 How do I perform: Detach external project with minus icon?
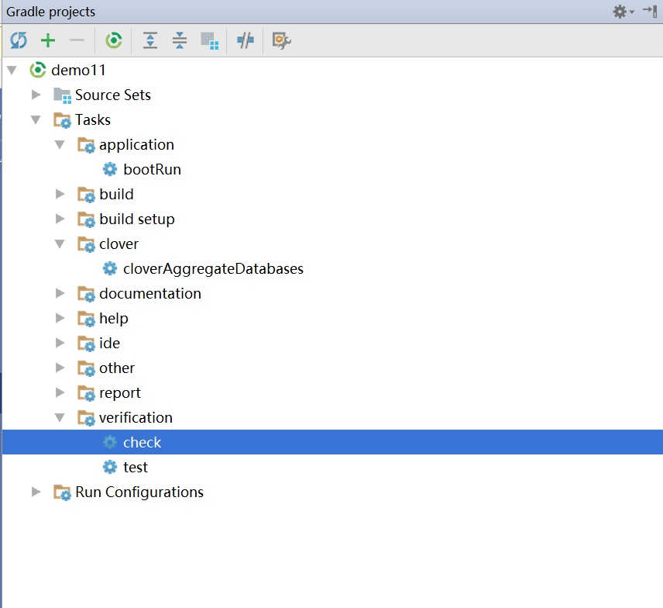pyautogui.click(x=77, y=40)
